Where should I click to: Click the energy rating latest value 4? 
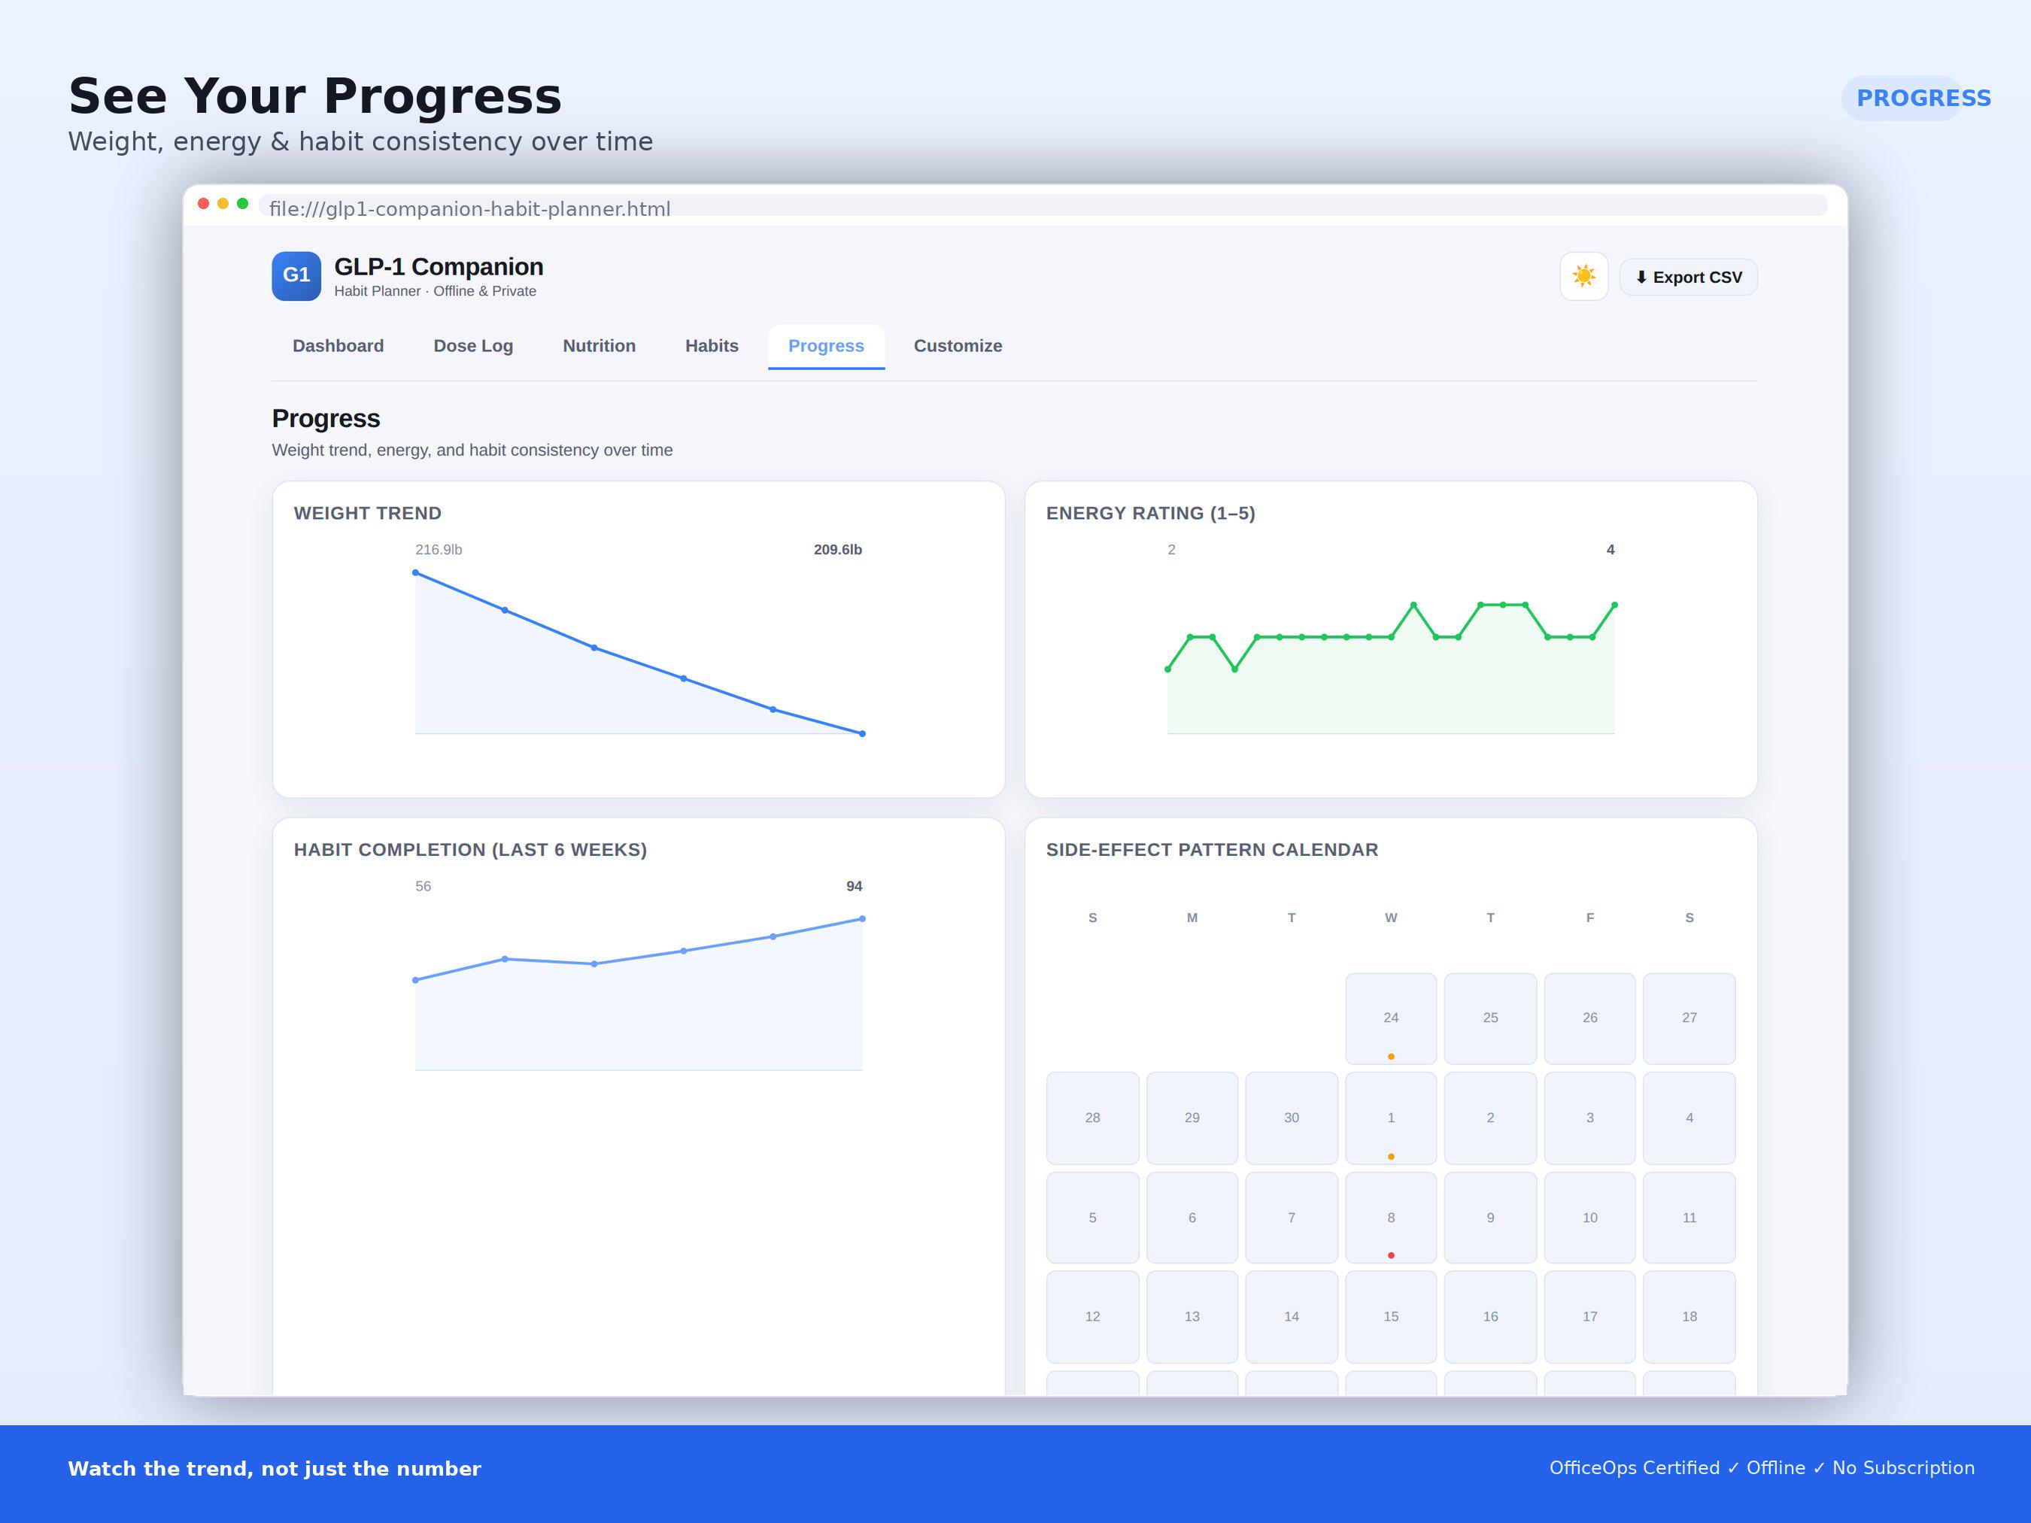click(x=1610, y=550)
